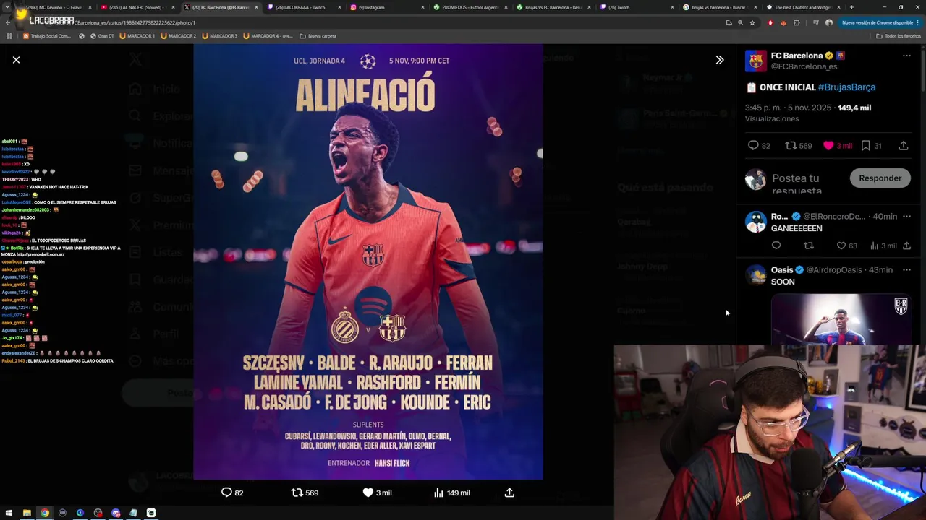Click the reply icon with 82 in sidebar
The width and height of the screenshot is (926, 520).
point(753,145)
